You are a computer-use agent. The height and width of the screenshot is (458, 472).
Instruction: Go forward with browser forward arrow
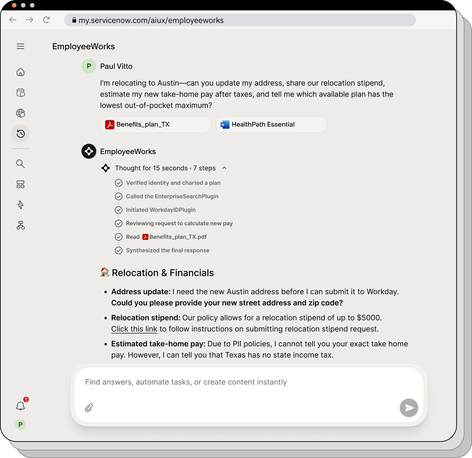[30, 20]
